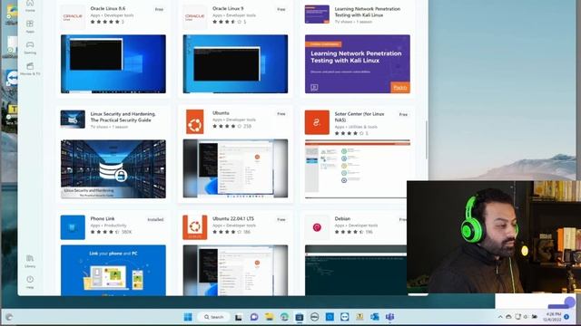Open the Debian app title

(342, 218)
